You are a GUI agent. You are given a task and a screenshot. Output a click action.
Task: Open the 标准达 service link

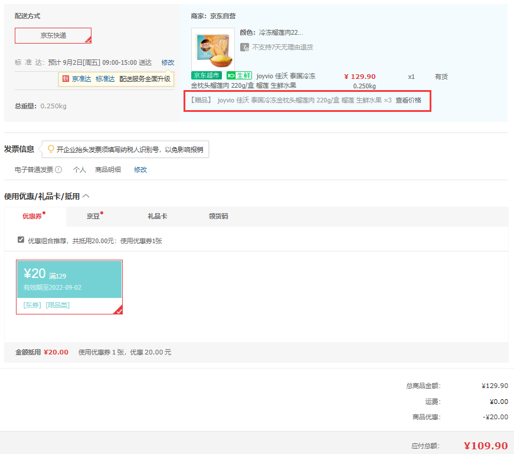point(105,79)
